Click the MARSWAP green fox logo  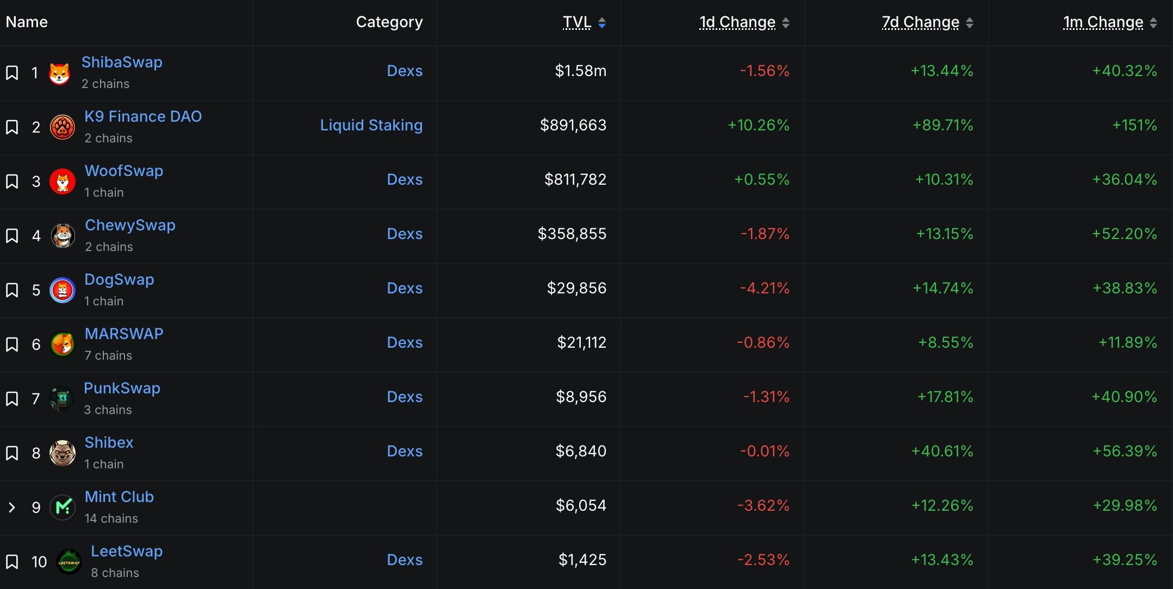pos(63,344)
